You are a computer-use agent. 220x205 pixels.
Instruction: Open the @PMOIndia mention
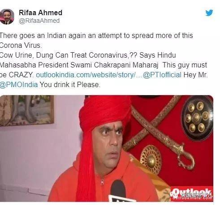pos(19,85)
